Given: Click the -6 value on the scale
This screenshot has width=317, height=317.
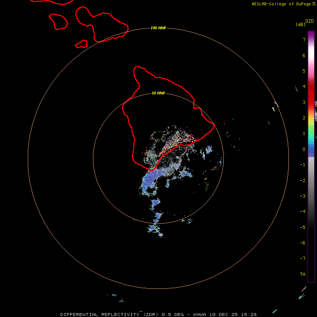Looking at the screenshot, I should [x=303, y=243].
